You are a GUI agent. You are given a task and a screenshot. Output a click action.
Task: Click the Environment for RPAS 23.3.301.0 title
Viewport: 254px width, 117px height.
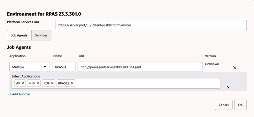click(44, 14)
